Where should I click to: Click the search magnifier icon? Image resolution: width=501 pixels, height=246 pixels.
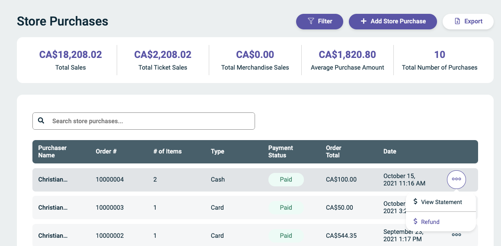pyautogui.click(x=41, y=121)
